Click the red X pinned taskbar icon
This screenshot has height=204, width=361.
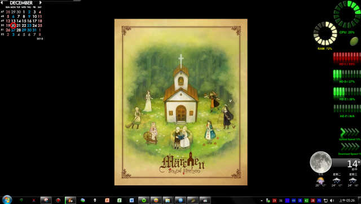34,200
